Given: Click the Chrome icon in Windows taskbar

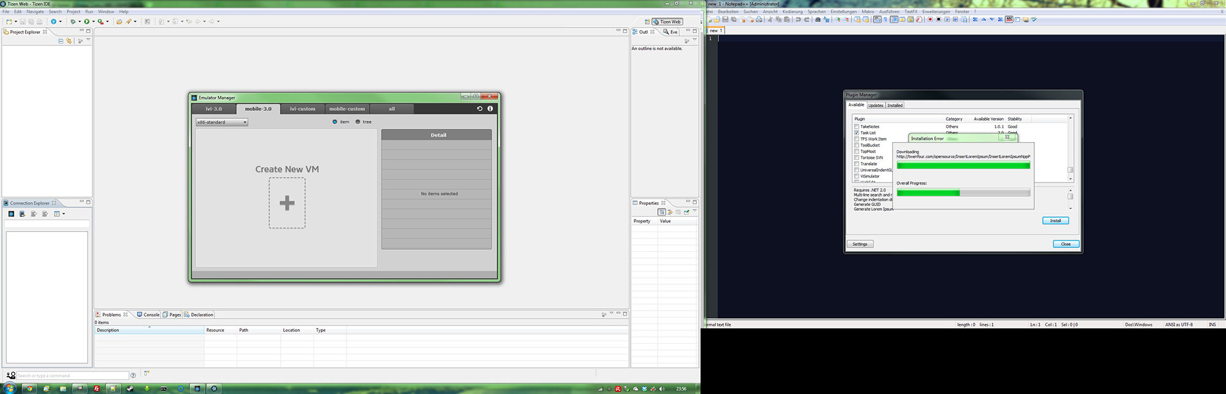Looking at the screenshot, I should (29, 388).
